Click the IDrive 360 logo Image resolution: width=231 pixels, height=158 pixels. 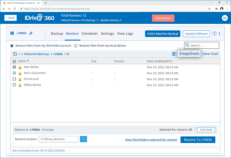(x=40, y=18)
